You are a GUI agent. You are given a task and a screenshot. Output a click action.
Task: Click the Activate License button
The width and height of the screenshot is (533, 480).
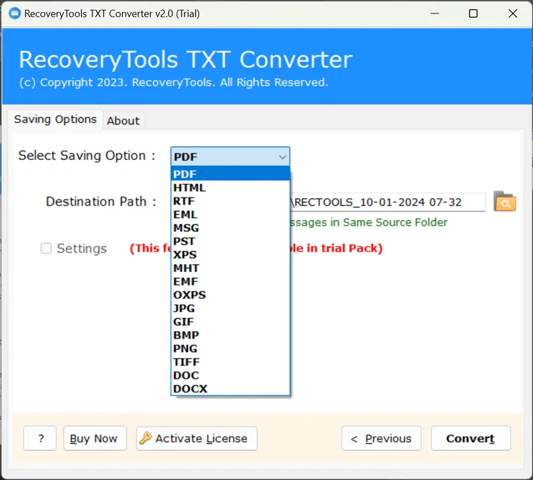pos(197,438)
